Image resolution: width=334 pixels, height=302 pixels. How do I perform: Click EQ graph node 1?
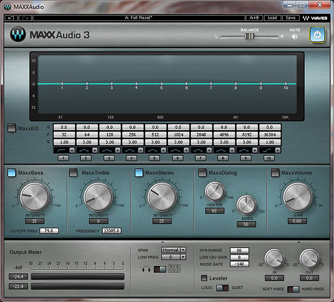pyautogui.click(x=62, y=84)
